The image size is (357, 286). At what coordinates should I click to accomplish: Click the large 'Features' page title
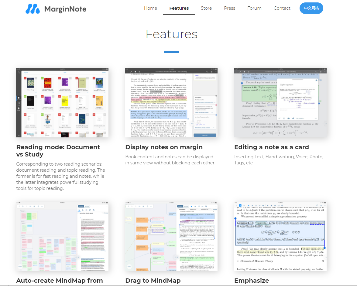coord(171,34)
